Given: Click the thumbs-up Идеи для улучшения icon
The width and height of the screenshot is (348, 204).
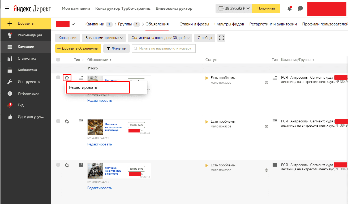Looking at the screenshot, I should [x=10, y=117].
